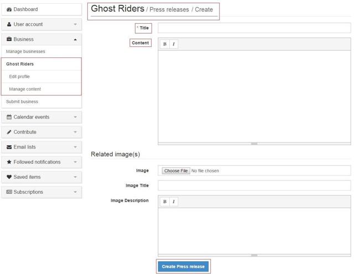Expand the Followed notifications arrow

[x=75, y=162]
